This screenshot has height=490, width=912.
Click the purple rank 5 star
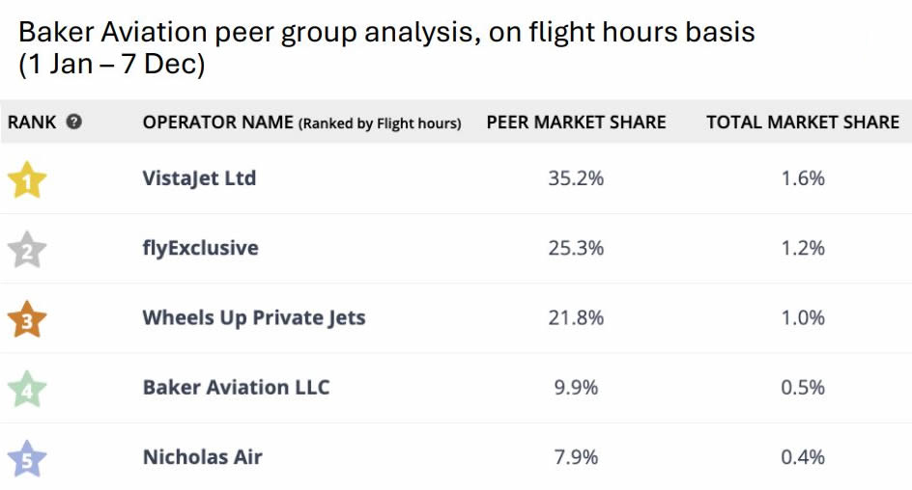27,458
